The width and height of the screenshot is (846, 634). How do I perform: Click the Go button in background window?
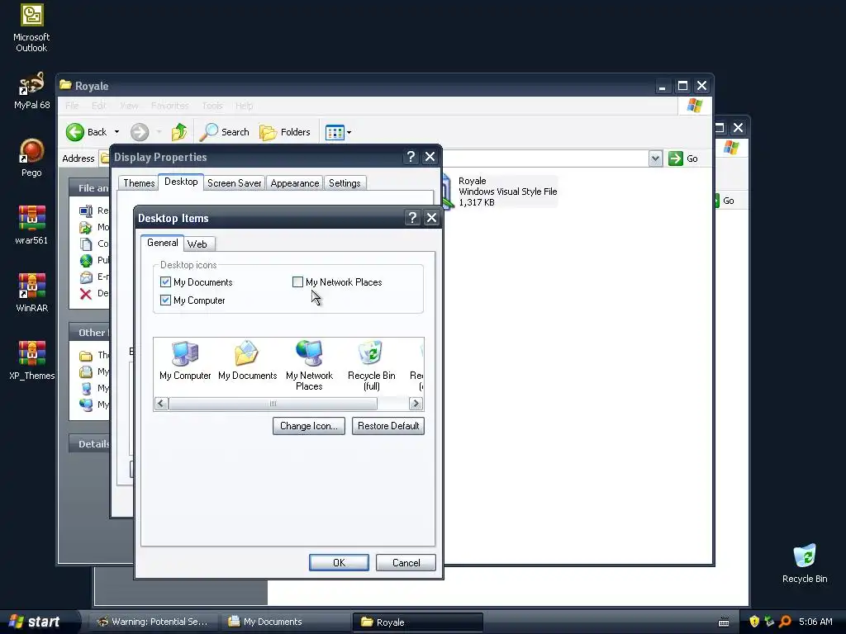(x=725, y=201)
